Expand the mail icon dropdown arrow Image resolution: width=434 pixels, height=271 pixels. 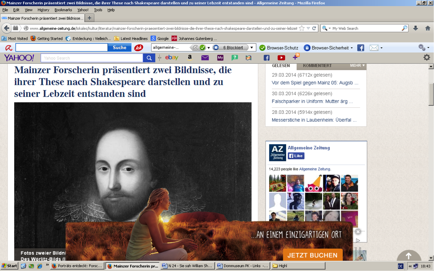(381, 48)
